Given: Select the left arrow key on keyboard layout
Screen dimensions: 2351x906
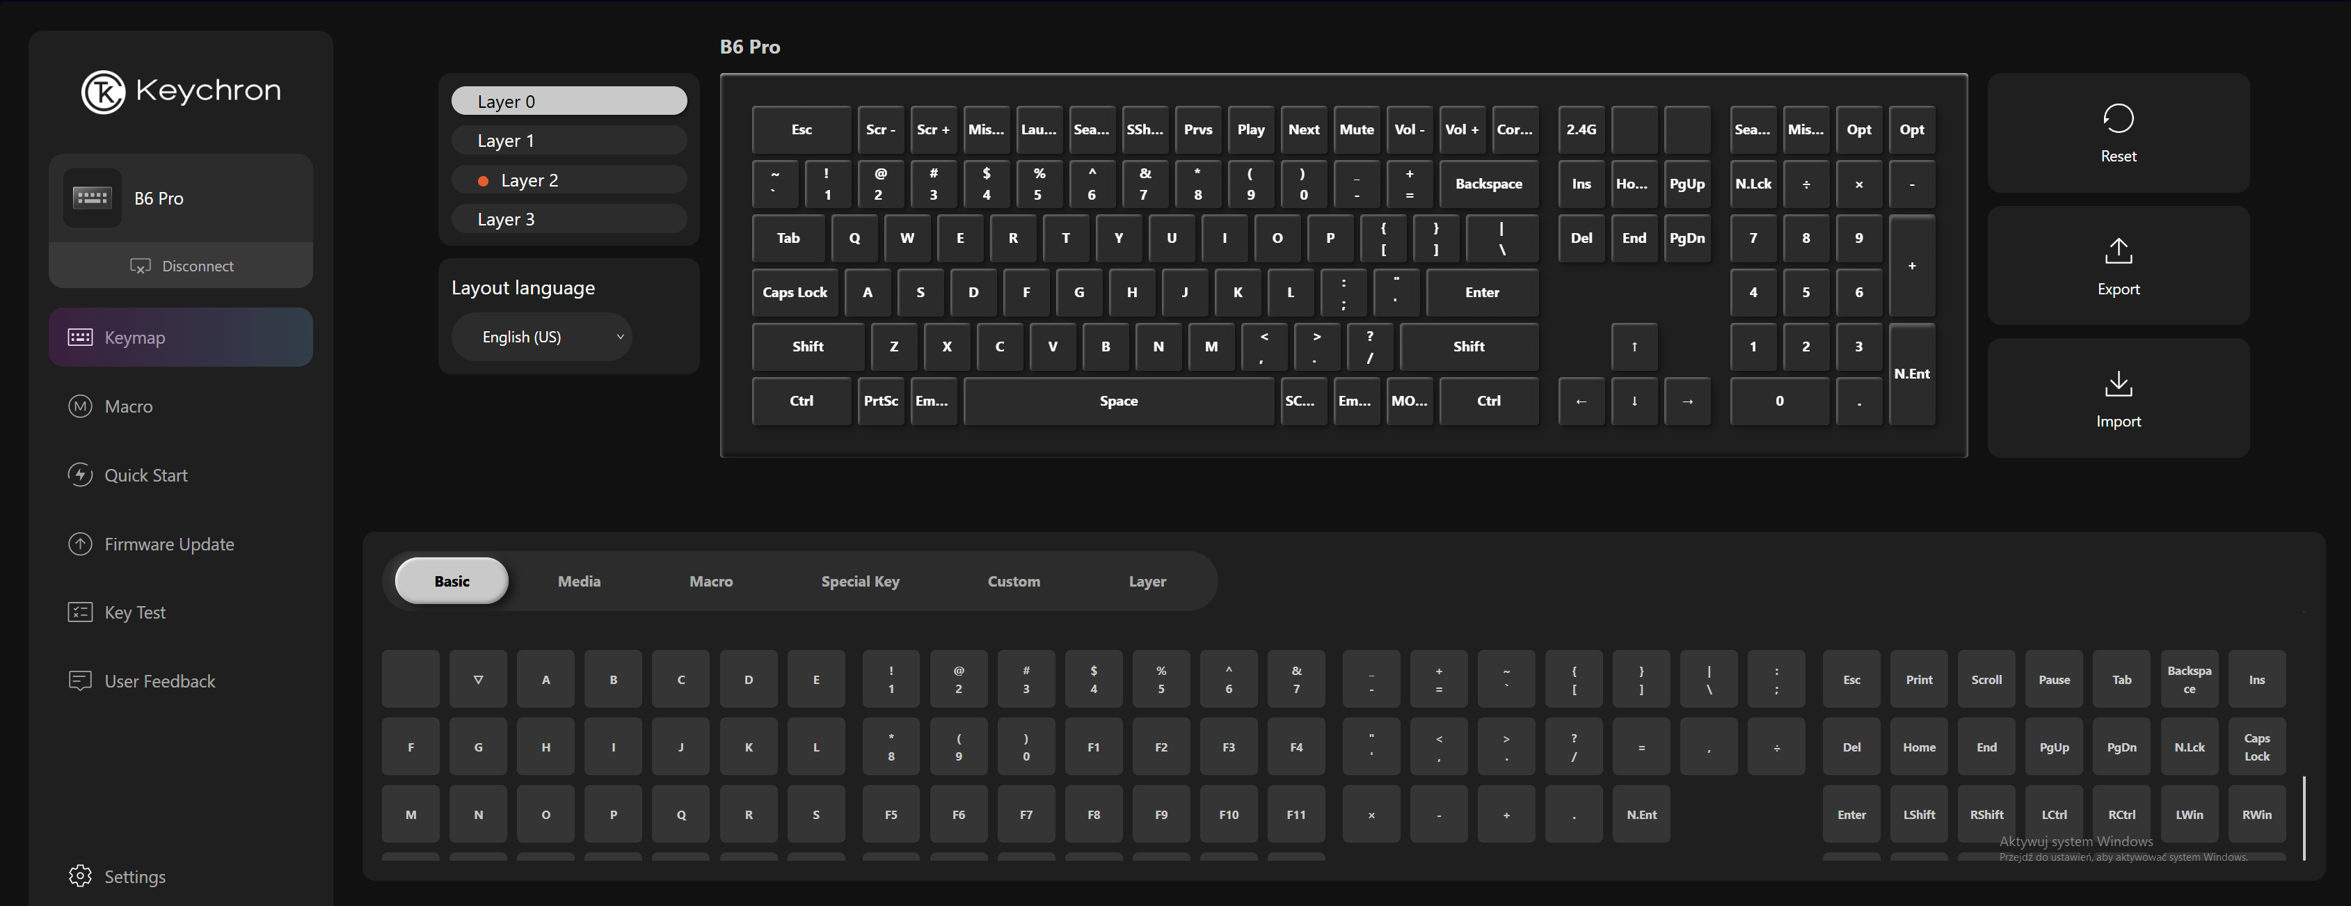Looking at the screenshot, I should 1581,401.
